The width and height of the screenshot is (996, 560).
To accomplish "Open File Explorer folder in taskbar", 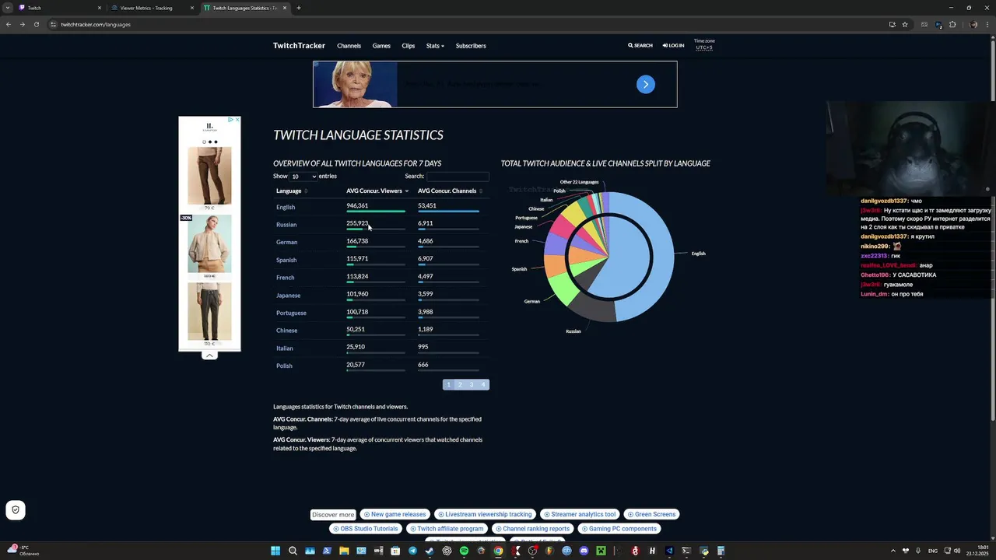I will click(344, 551).
